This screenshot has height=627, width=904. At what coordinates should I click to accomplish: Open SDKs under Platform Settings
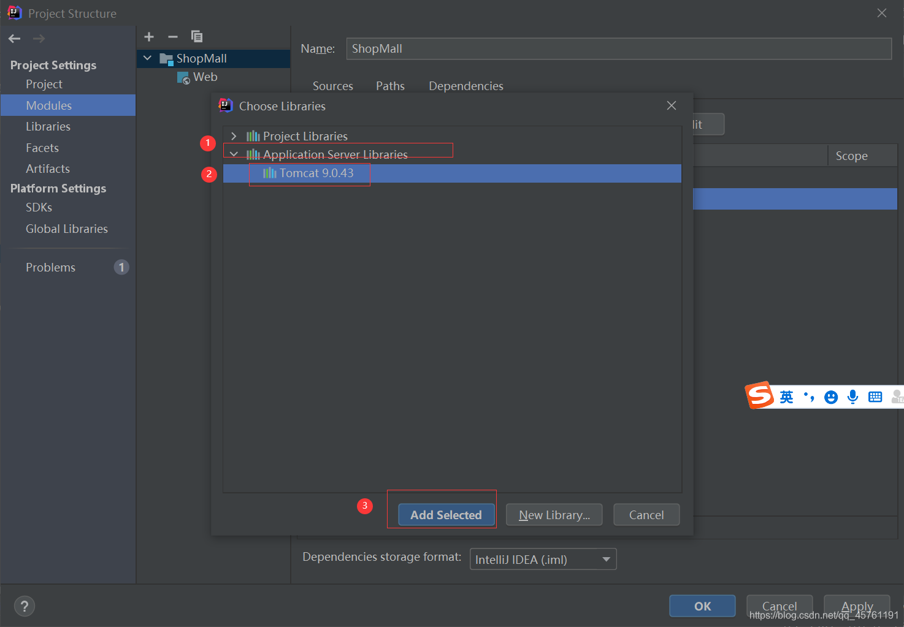[39, 207]
